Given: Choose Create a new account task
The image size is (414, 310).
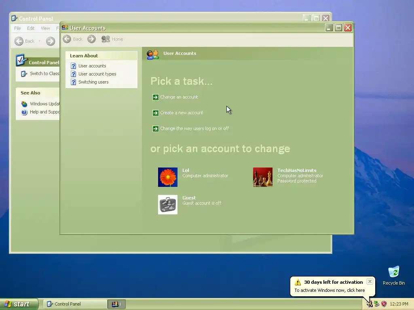Looking at the screenshot, I should click(182, 113).
